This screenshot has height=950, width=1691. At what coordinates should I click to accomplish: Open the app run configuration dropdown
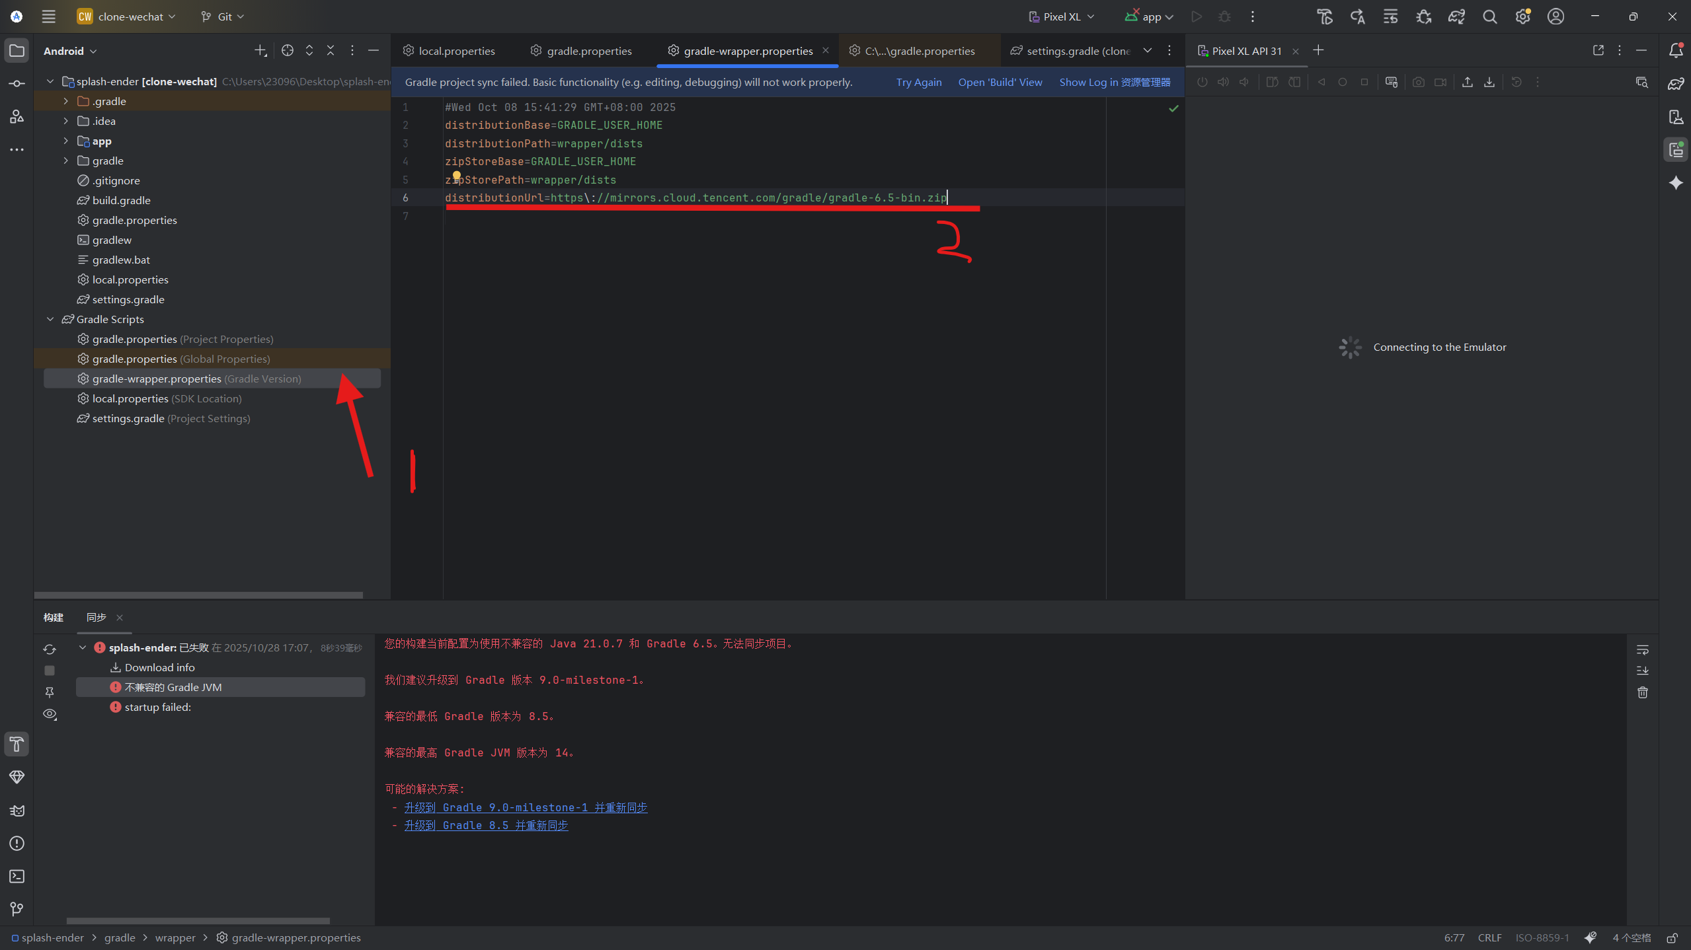1149,17
